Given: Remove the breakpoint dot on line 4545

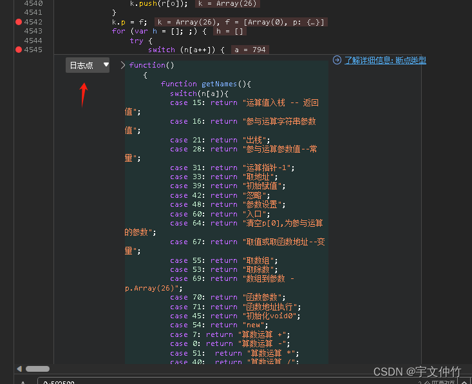Looking at the screenshot, I should tap(19, 50).
